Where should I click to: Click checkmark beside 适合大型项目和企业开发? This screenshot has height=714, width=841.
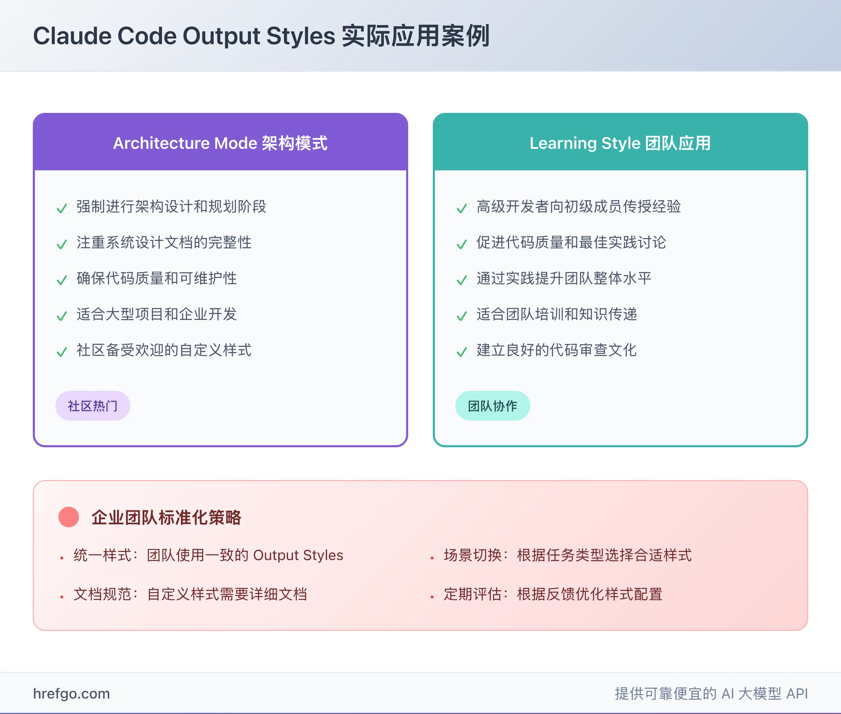point(62,316)
